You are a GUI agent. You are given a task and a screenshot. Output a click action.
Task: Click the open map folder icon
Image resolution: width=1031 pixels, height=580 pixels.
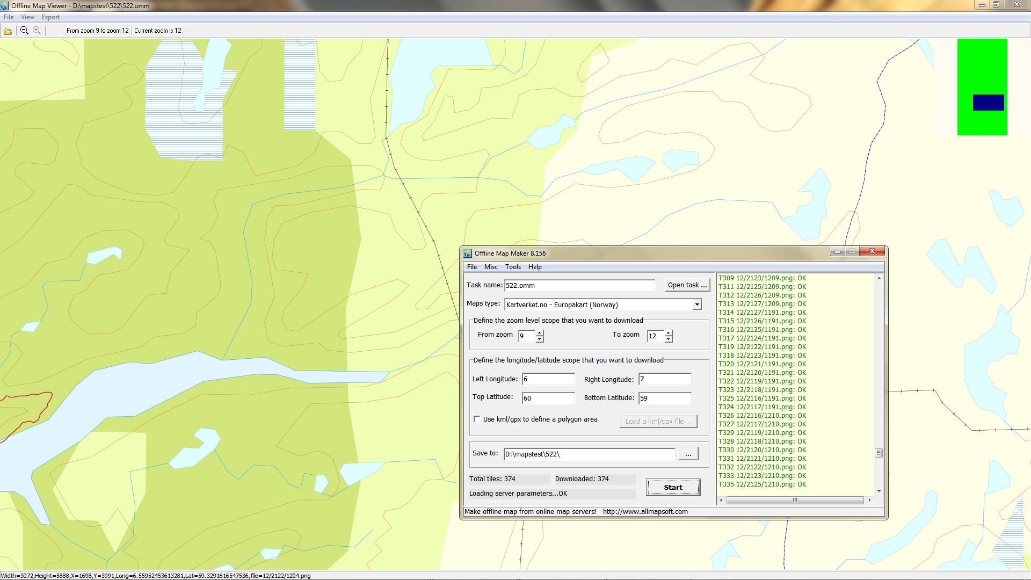click(x=8, y=31)
